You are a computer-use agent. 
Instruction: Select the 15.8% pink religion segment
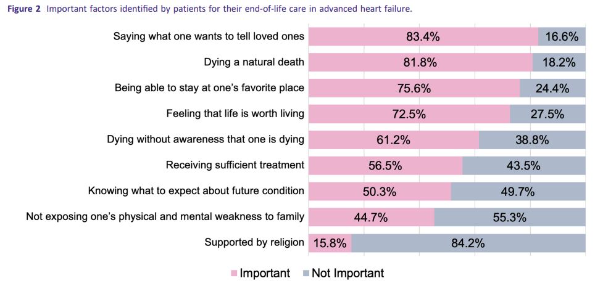pyautogui.click(x=330, y=243)
